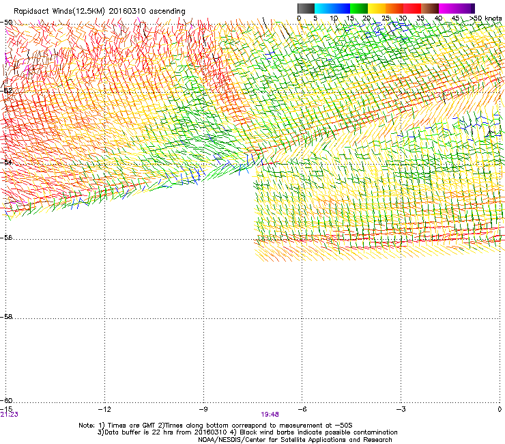The width and height of the screenshot is (505, 444).
Task: Click the -3 longitude axis label
Action: [401, 409]
